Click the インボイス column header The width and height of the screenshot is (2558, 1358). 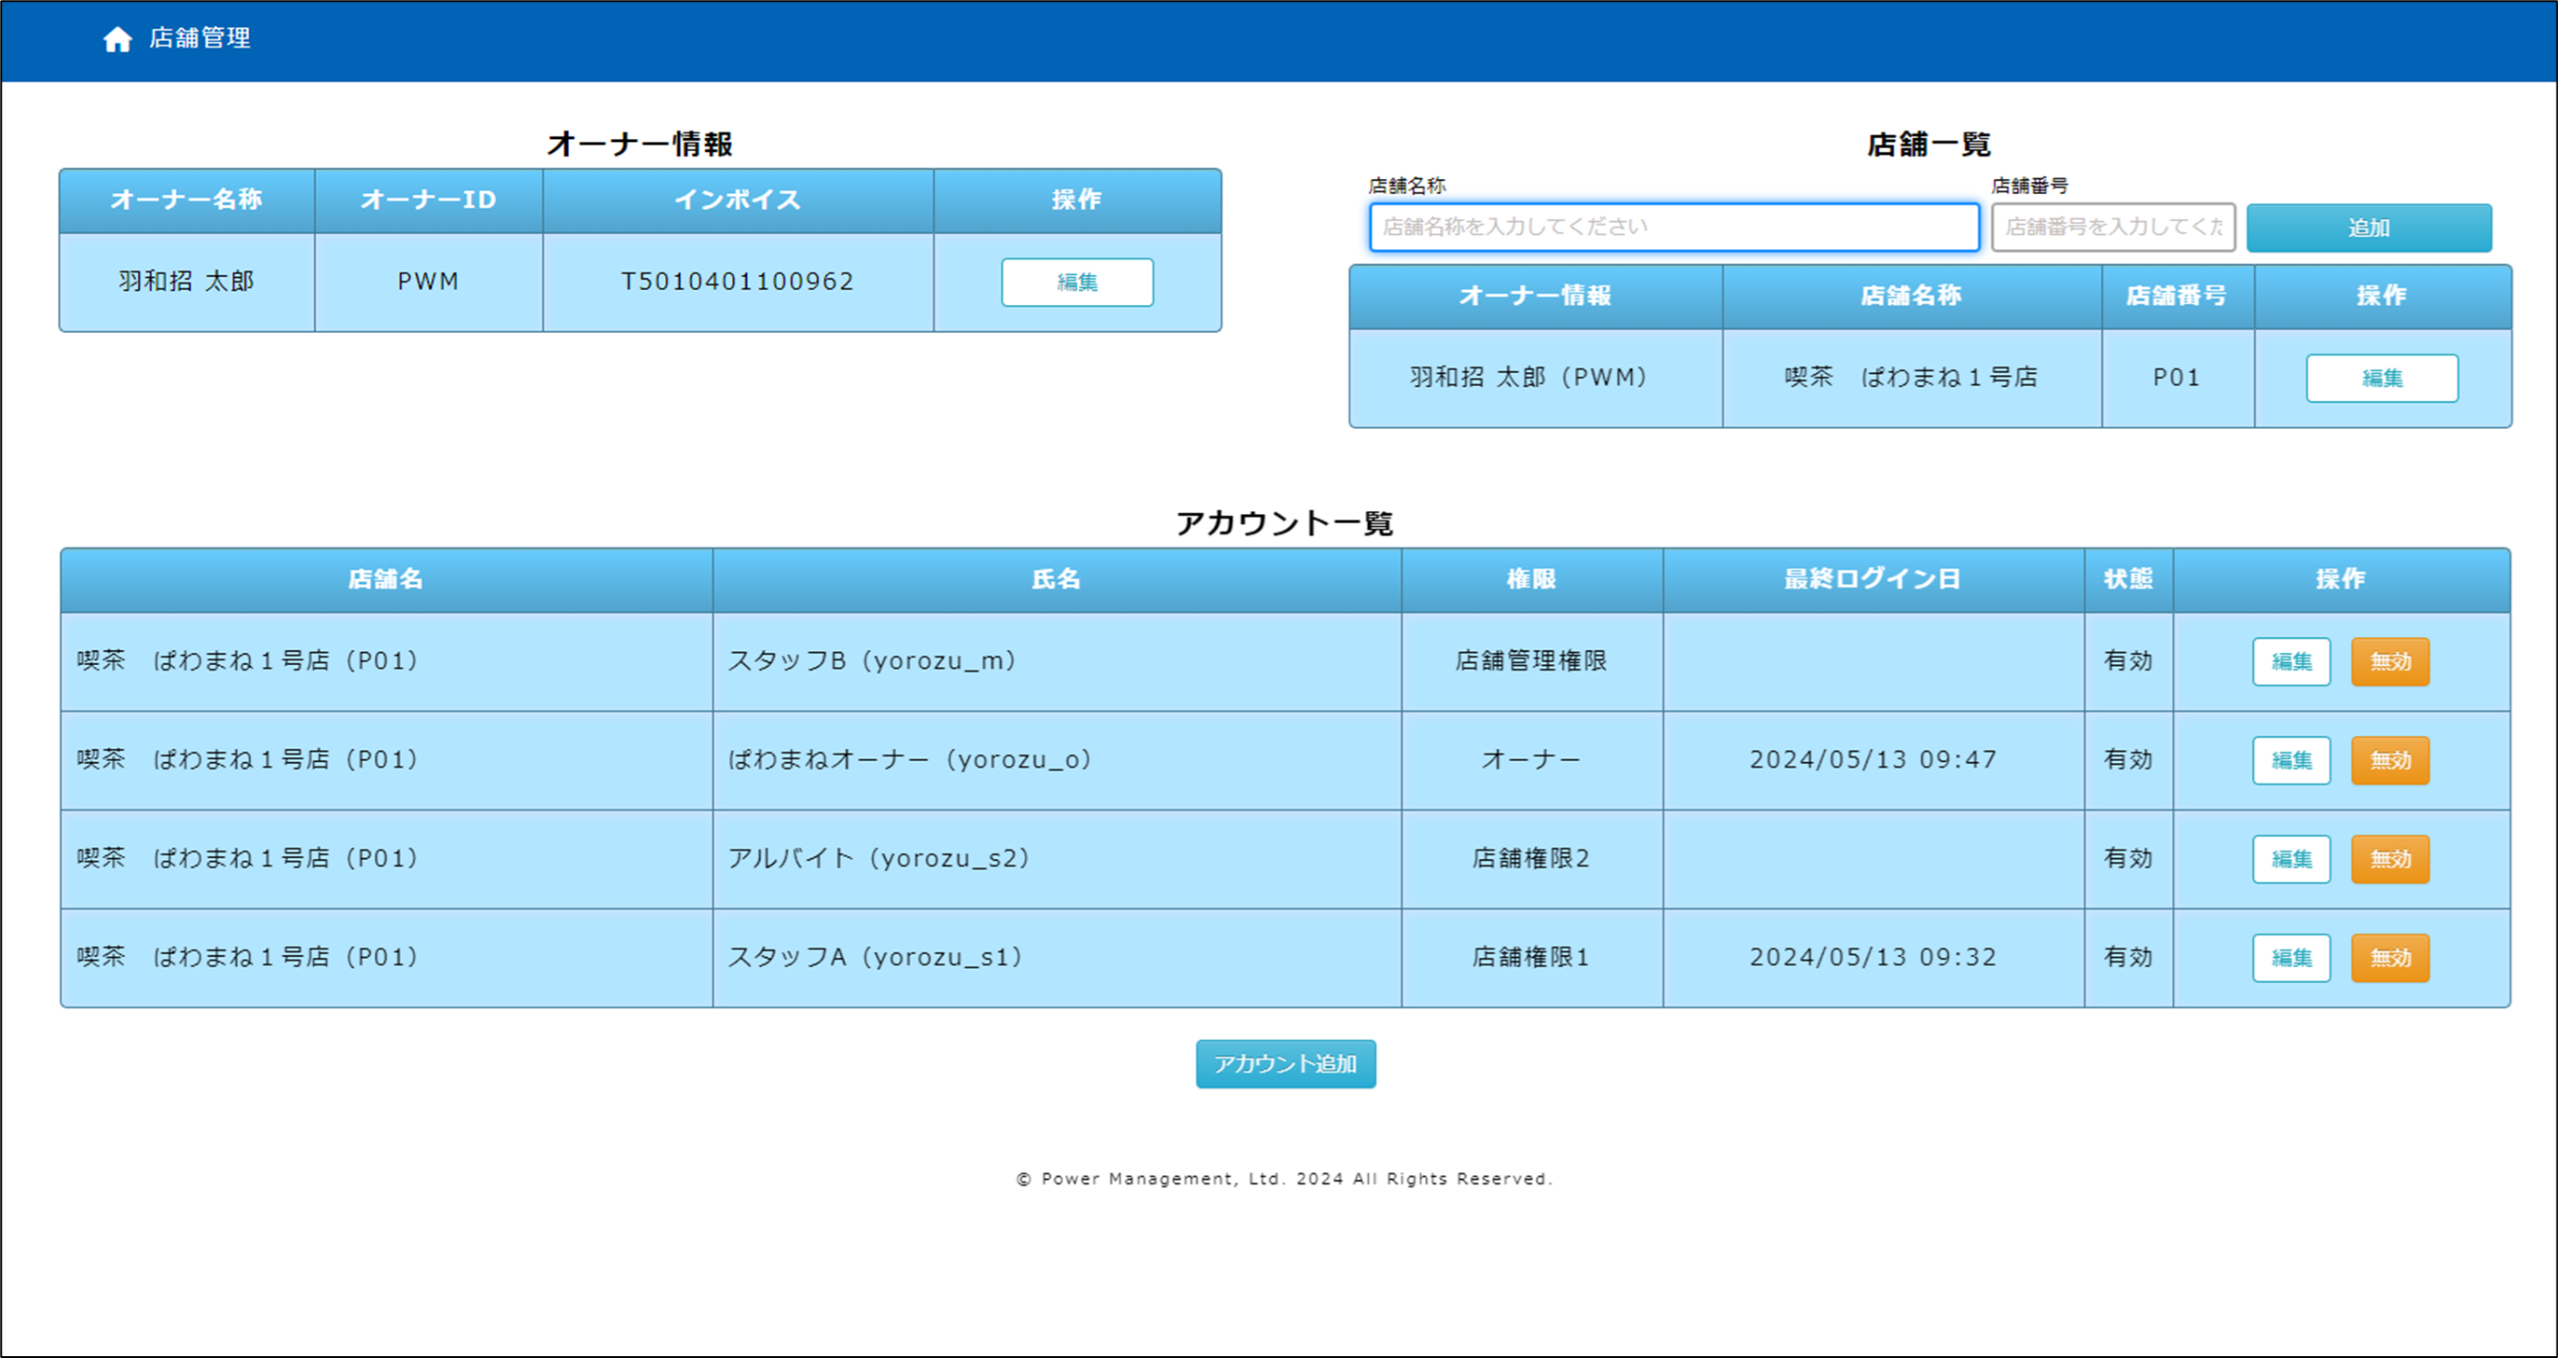[x=737, y=200]
